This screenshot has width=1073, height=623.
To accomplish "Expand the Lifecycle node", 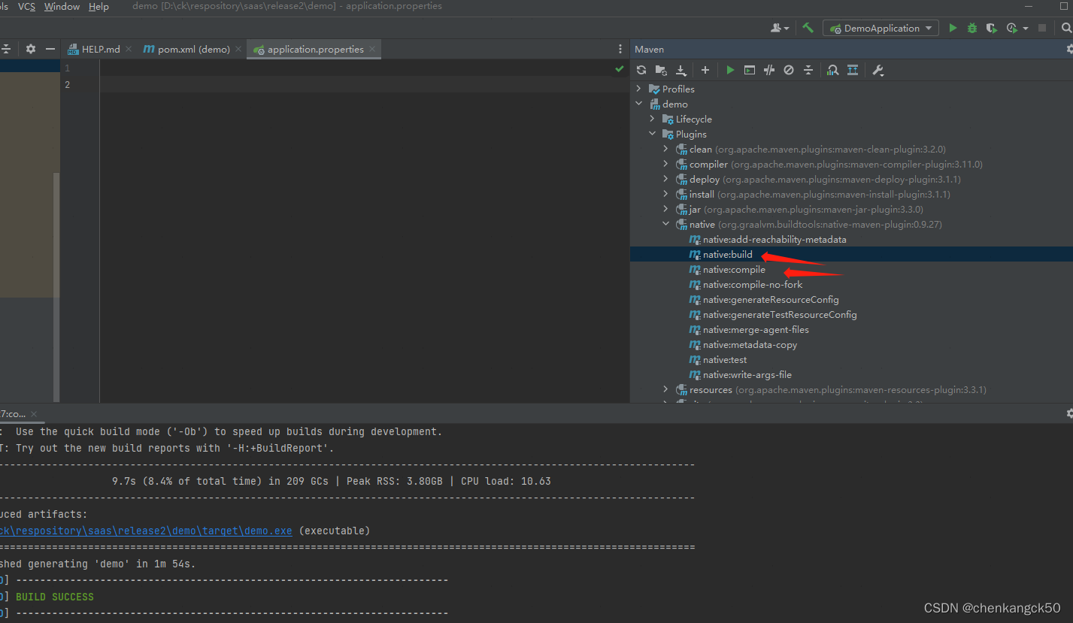I will (x=652, y=119).
